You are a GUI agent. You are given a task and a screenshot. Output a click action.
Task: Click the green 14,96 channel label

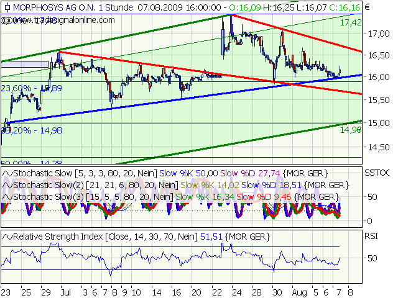[351, 130]
